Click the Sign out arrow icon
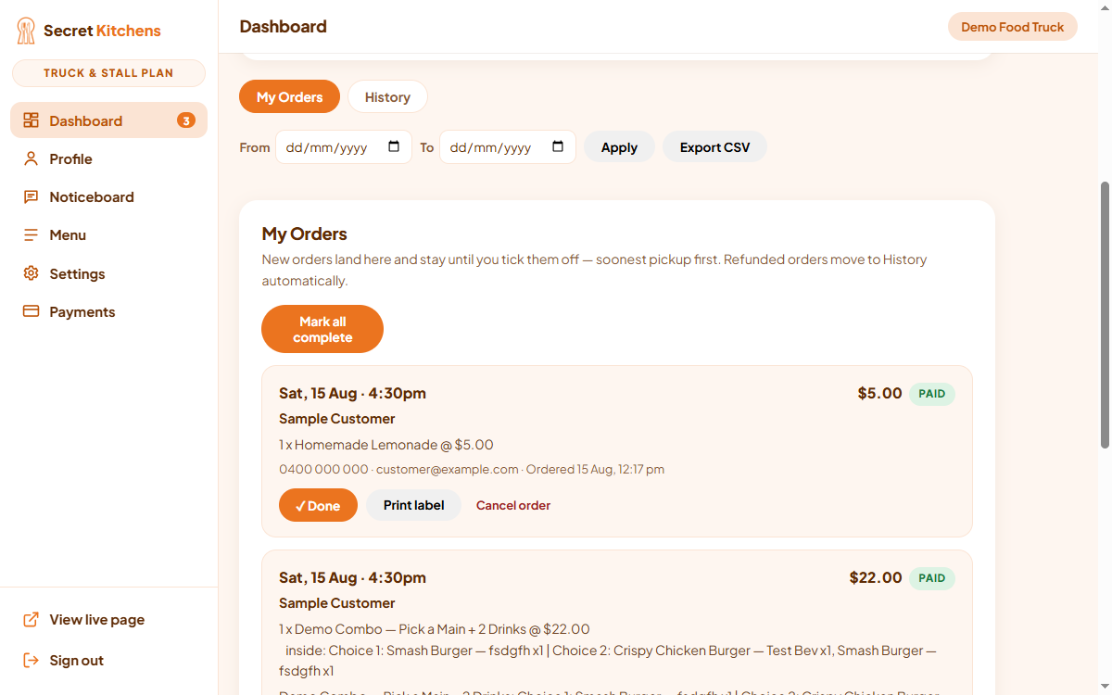The height and width of the screenshot is (695, 1112). [x=31, y=660]
